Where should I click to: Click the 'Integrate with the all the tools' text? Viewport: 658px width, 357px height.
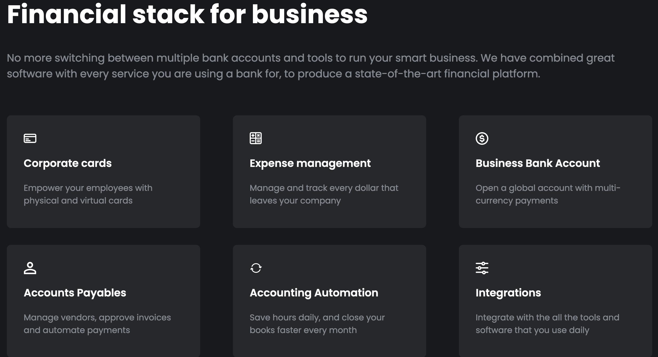click(547, 324)
